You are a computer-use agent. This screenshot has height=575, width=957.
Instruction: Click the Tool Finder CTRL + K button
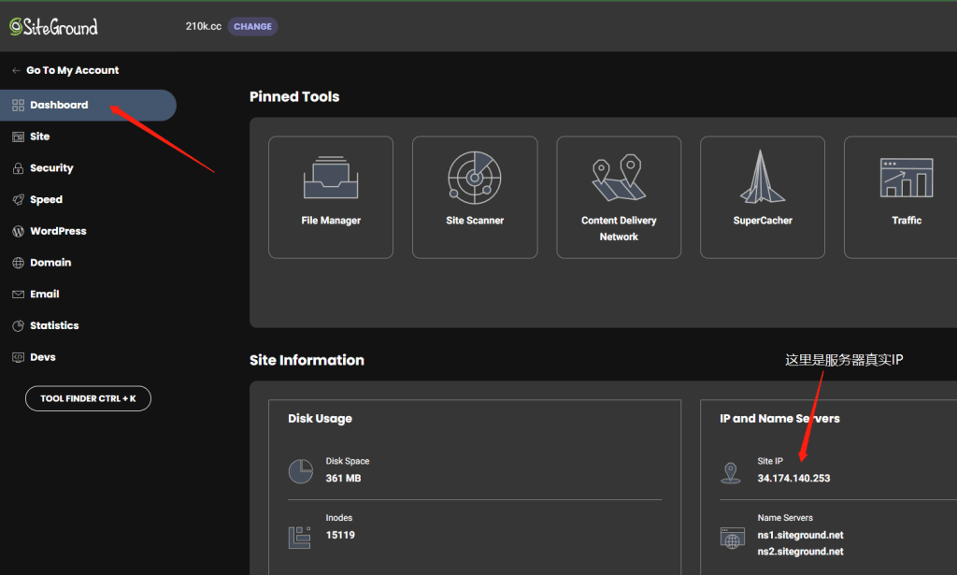(88, 398)
